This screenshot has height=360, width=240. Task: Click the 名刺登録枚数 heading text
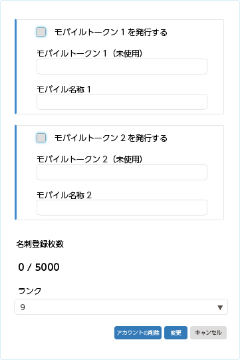[40, 244]
